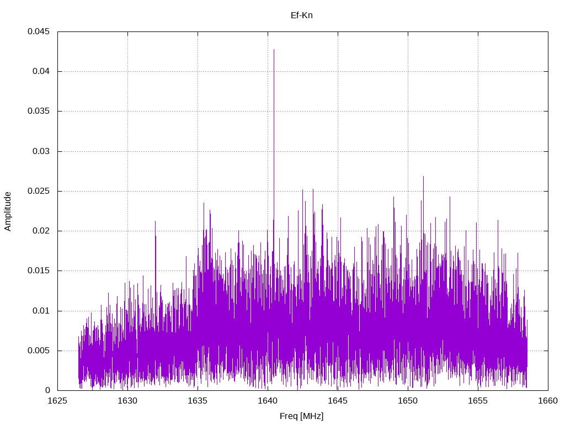Click the x-axis tick label 1630
The height and width of the screenshot is (424, 565).
click(x=127, y=401)
